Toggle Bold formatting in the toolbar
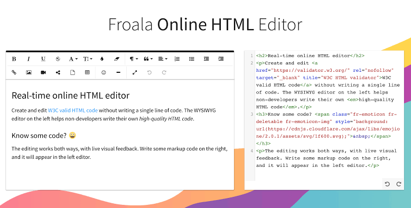This screenshot has height=208, width=411. pos(14,59)
